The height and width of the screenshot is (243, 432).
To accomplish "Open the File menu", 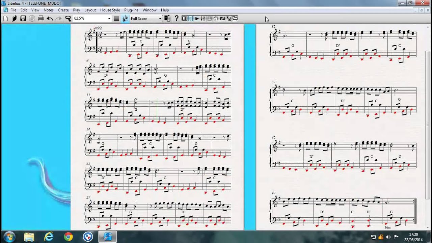I will 13,10.
